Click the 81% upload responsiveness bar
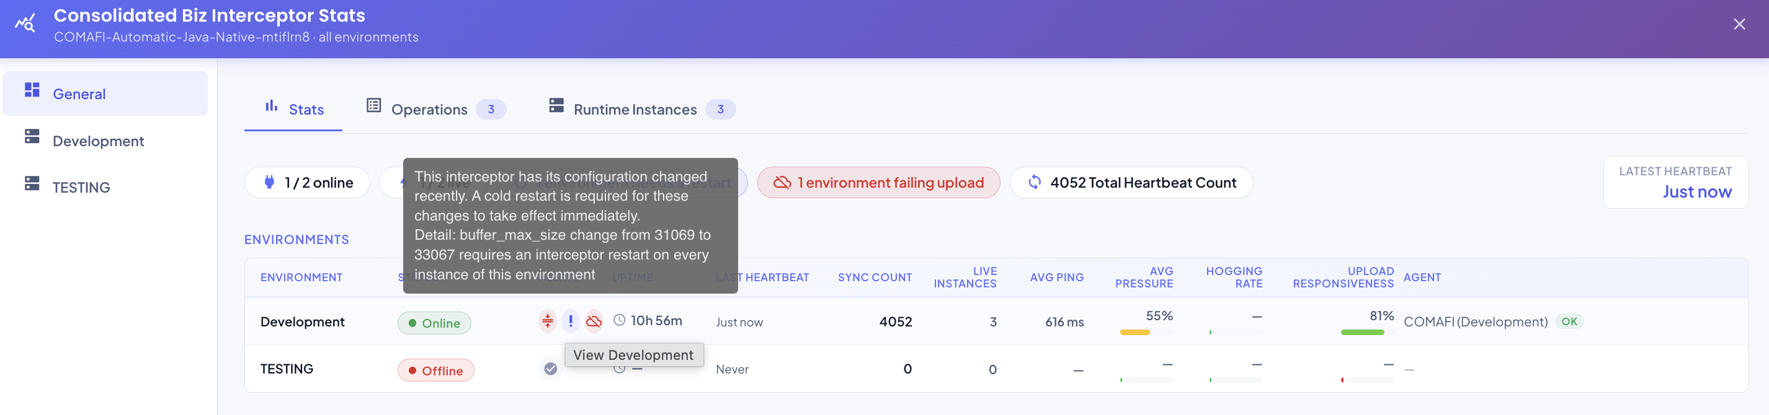Image resolution: width=1769 pixels, height=415 pixels. click(x=1367, y=332)
